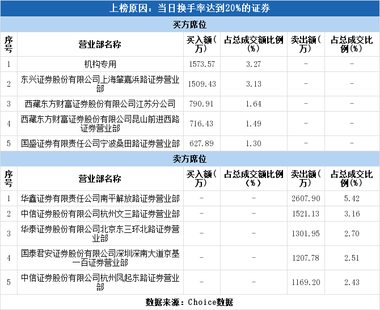This screenshot has height=310, width=380.
Task: Click the 营业部名称 header in seller table
Action: pyautogui.click(x=100, y=179)
